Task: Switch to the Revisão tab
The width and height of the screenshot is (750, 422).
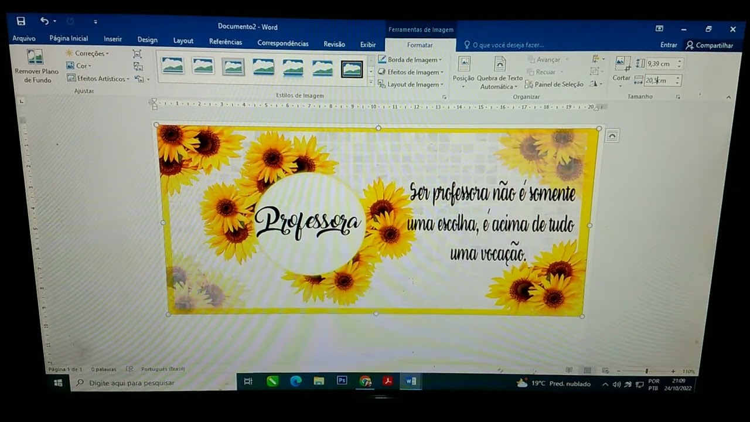Action: tap(335, 44)
